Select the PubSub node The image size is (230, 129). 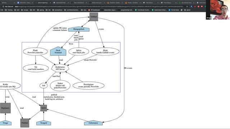pos(25,123)
